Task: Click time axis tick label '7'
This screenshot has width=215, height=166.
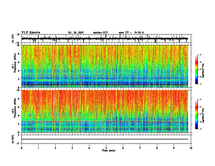Action: coord(140,148)
